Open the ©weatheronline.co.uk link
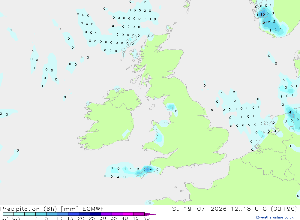 [275, 217]
